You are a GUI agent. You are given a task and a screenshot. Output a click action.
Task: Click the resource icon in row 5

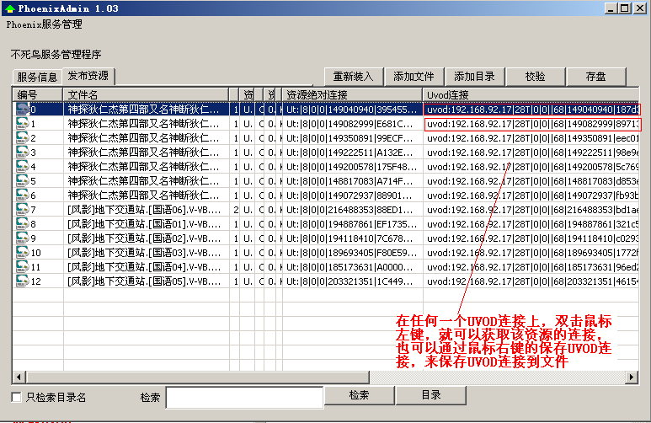[x=23, y=181]
